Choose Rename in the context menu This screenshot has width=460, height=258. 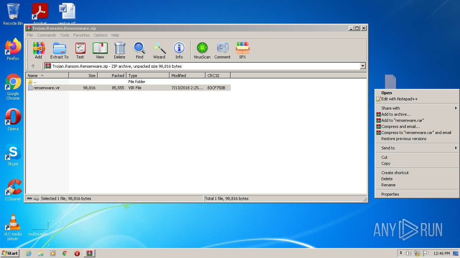pos(417,185)
